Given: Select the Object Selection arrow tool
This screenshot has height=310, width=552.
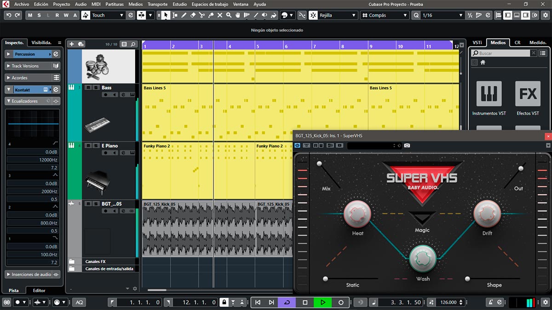Looking at the screenshot, I should pos(166,15).
